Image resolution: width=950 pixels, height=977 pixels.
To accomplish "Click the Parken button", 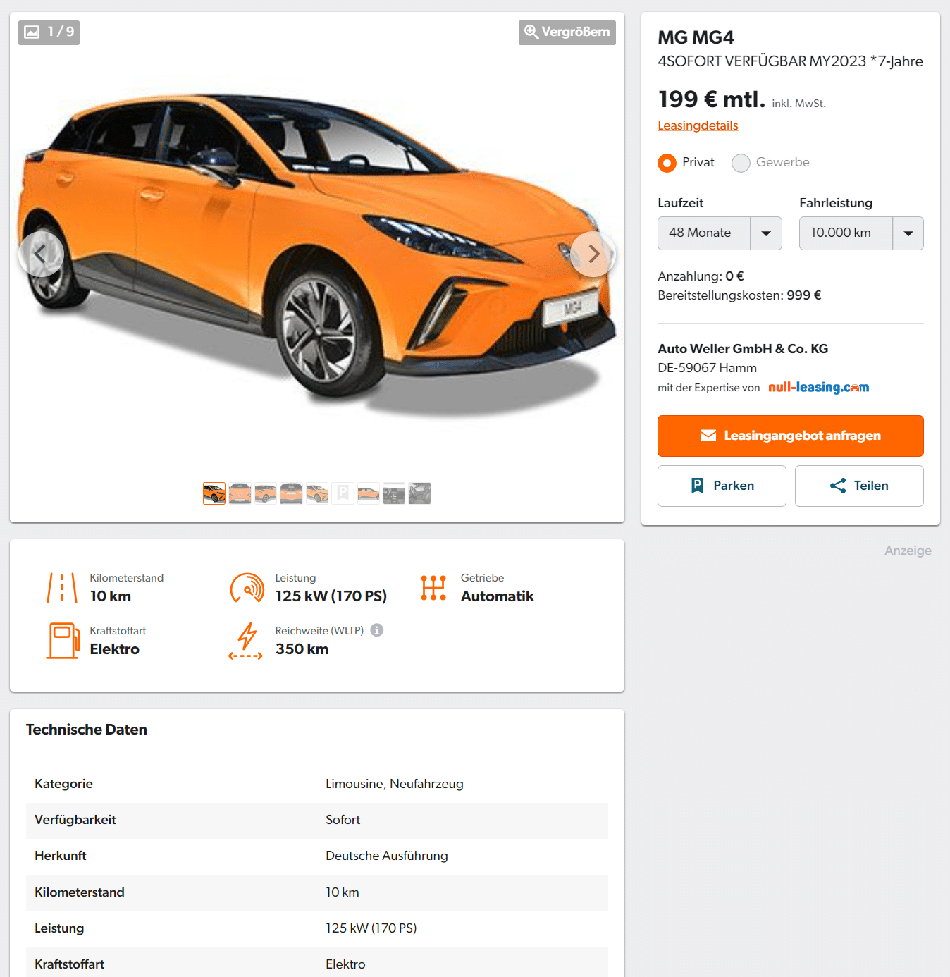I will pyautogui.click(x=722, y=486).
